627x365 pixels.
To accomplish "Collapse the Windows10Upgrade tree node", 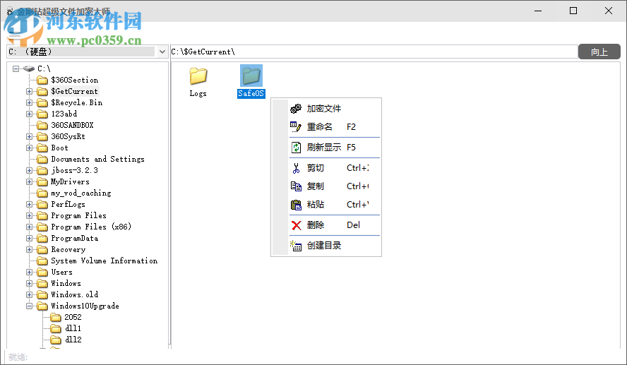I will (x=29, y=306).
